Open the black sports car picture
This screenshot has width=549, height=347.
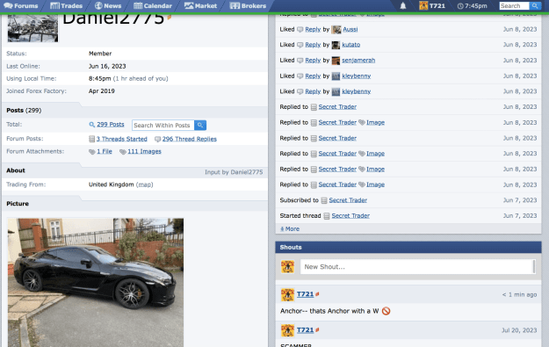click(96, 282)
